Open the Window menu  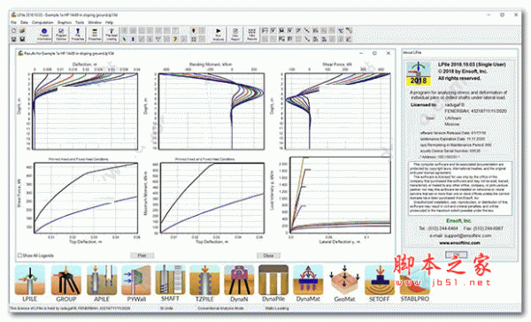pyautogui.click(x=95, y=22)
